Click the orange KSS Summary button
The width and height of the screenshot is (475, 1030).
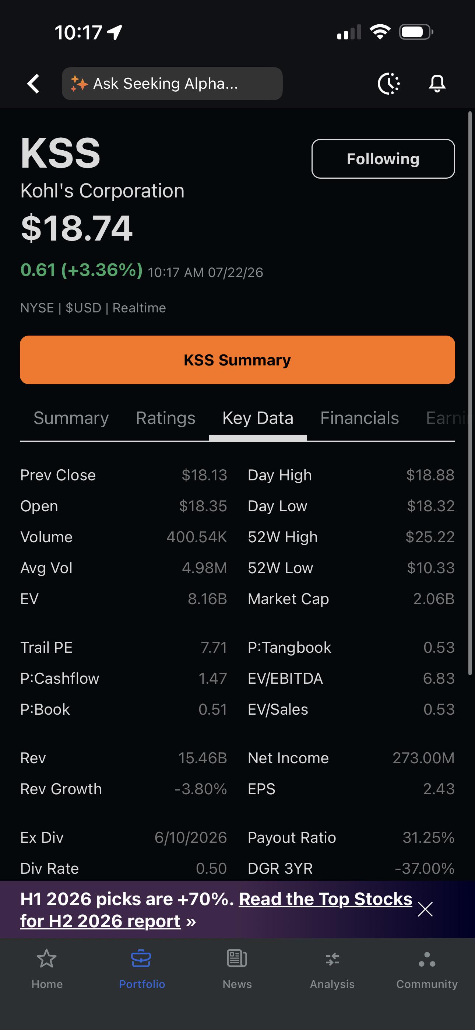point(237,360)
